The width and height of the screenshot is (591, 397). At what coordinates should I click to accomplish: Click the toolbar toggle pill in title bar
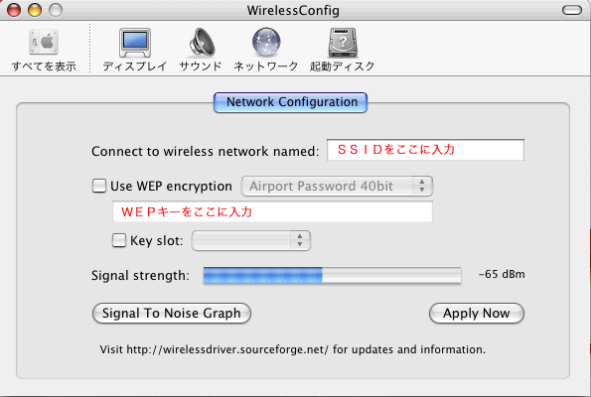click(572, 10)
